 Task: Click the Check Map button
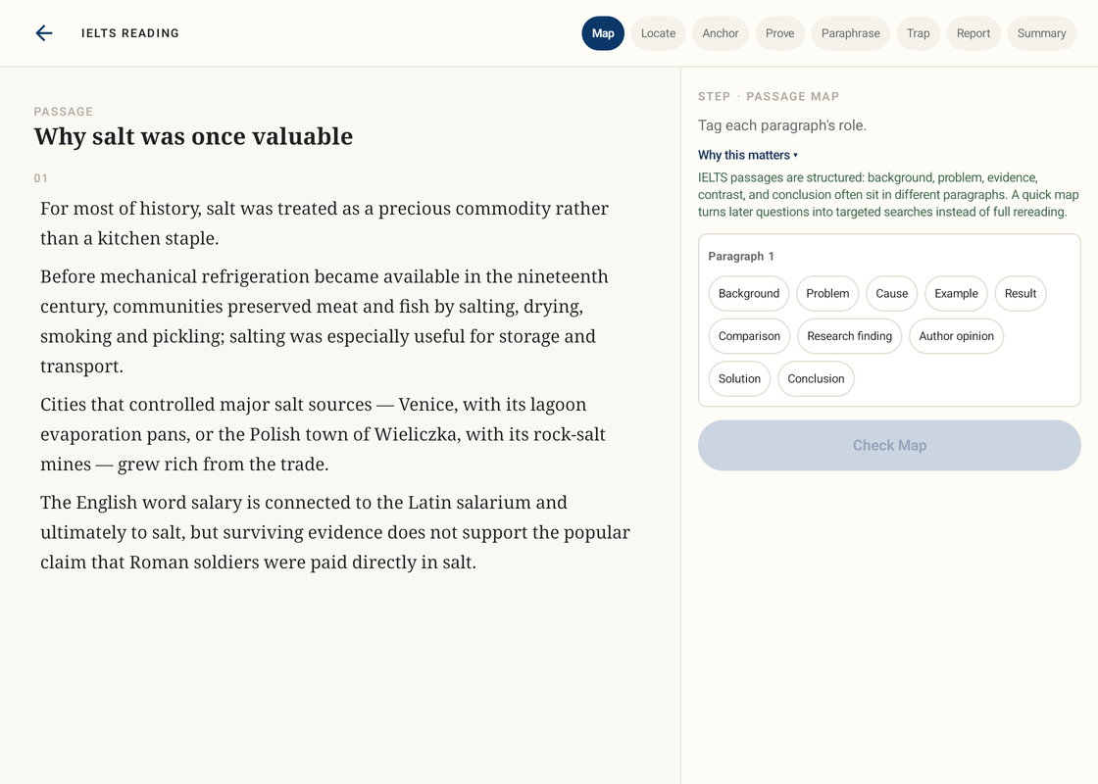point(889,445)
